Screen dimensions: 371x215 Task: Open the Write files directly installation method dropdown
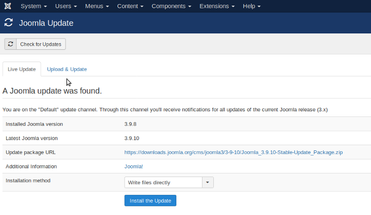point(169,183)
